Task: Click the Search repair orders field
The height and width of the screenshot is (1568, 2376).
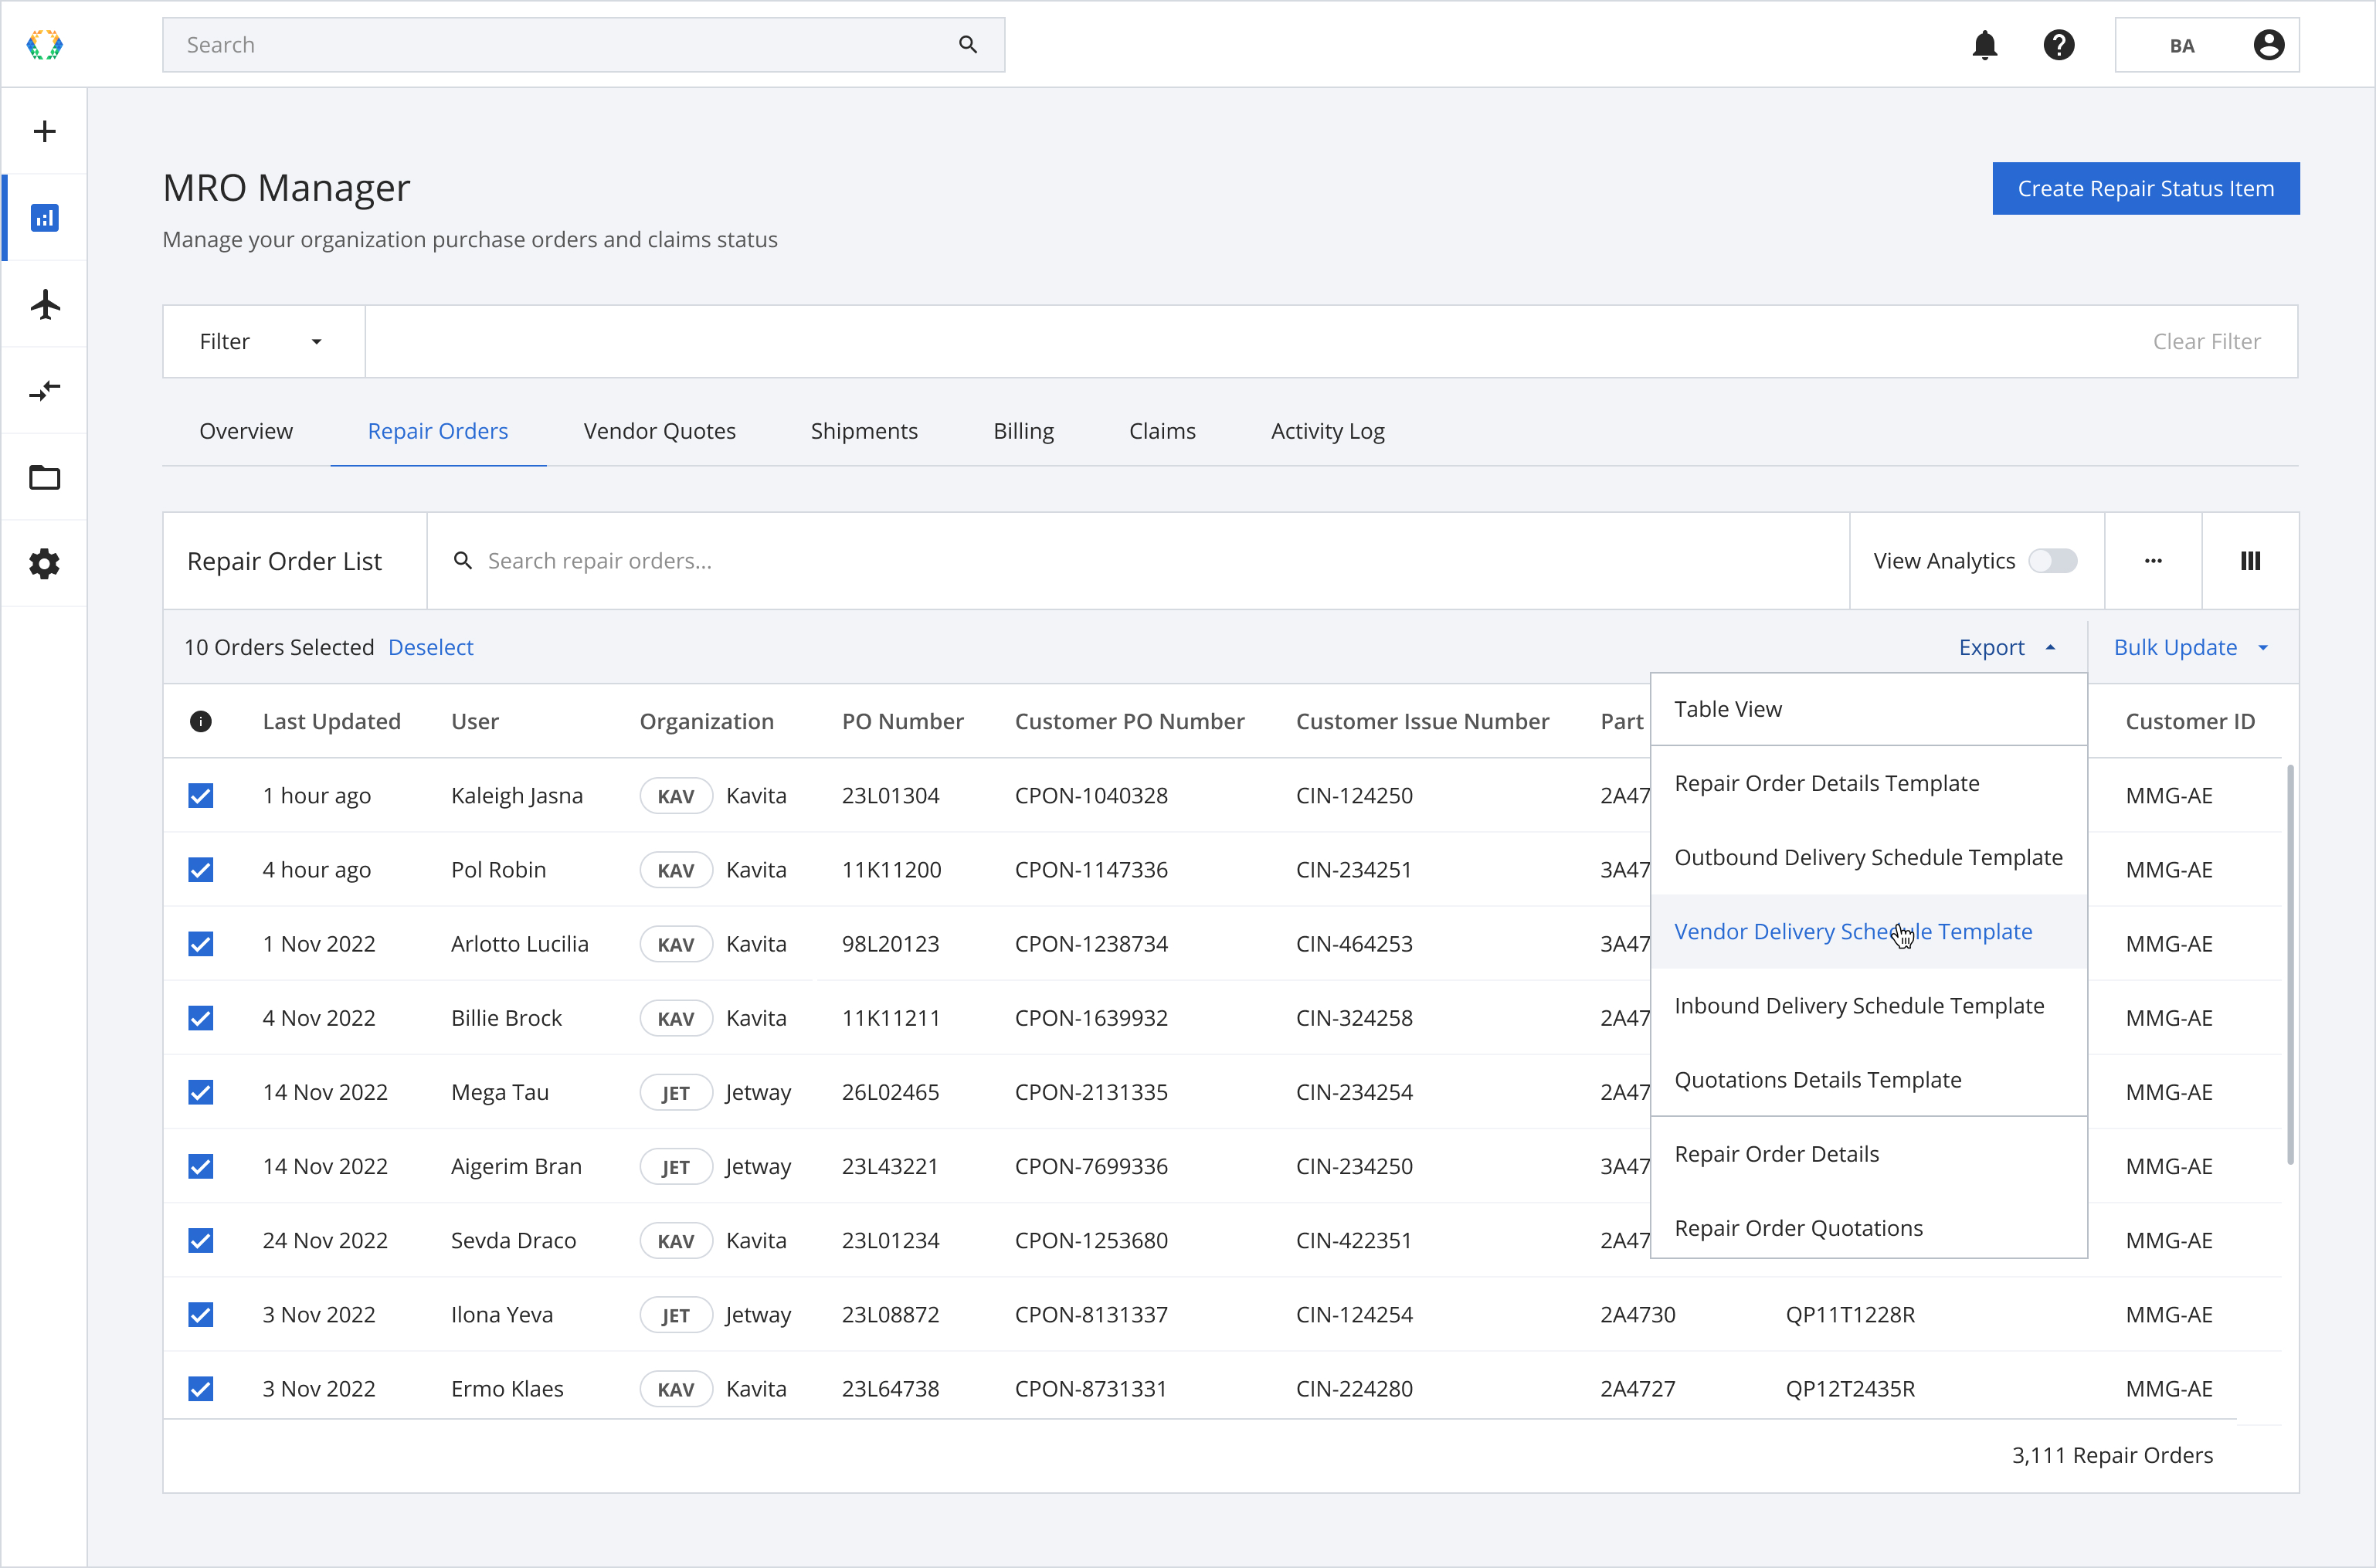Action: tap(1137, 561)
